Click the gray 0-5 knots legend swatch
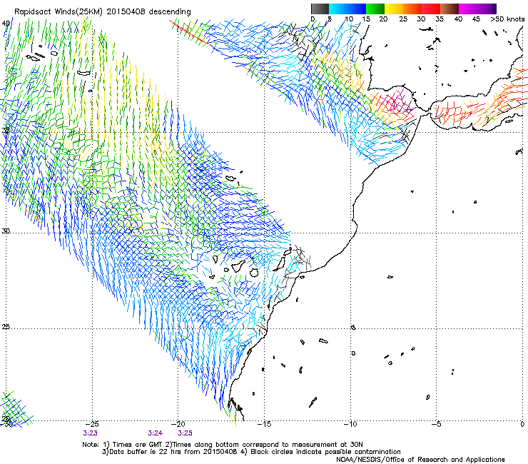Image resolution: width=528 pixels, height=464 pixels. coord(320,9)
